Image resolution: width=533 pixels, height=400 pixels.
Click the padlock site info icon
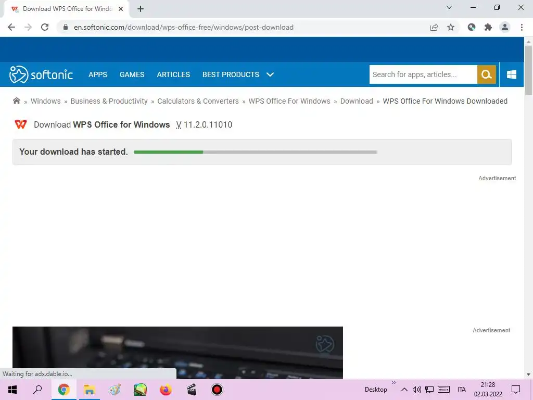point(66,27)
